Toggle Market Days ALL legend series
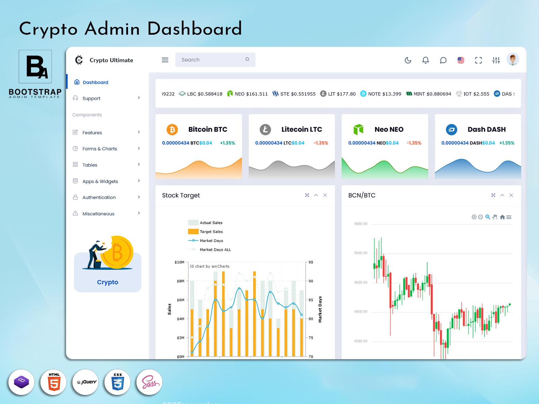539x404 pixels. pyautogui.click(x=210, y=249)
